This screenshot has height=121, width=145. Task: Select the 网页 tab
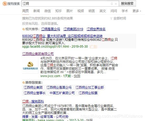tap(25, 11)
